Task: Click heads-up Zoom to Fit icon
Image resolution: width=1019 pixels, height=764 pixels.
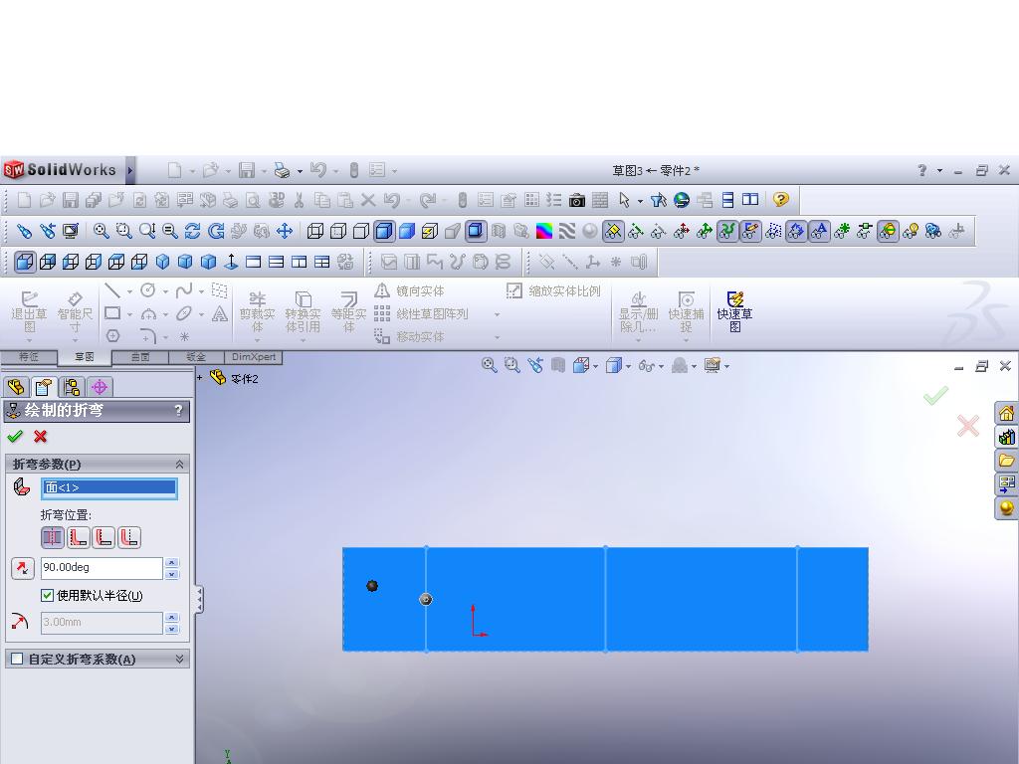Action: (489, 365)
